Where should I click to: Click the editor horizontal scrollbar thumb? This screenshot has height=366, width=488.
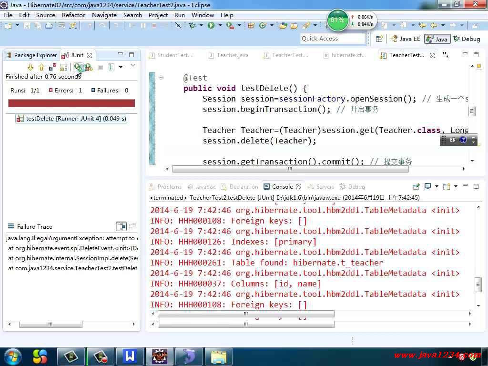[290, 169]
